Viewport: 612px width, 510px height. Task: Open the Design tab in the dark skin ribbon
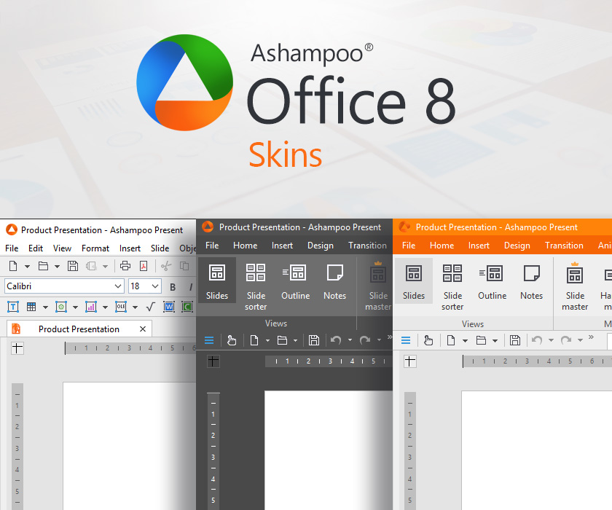click(320, 246)
